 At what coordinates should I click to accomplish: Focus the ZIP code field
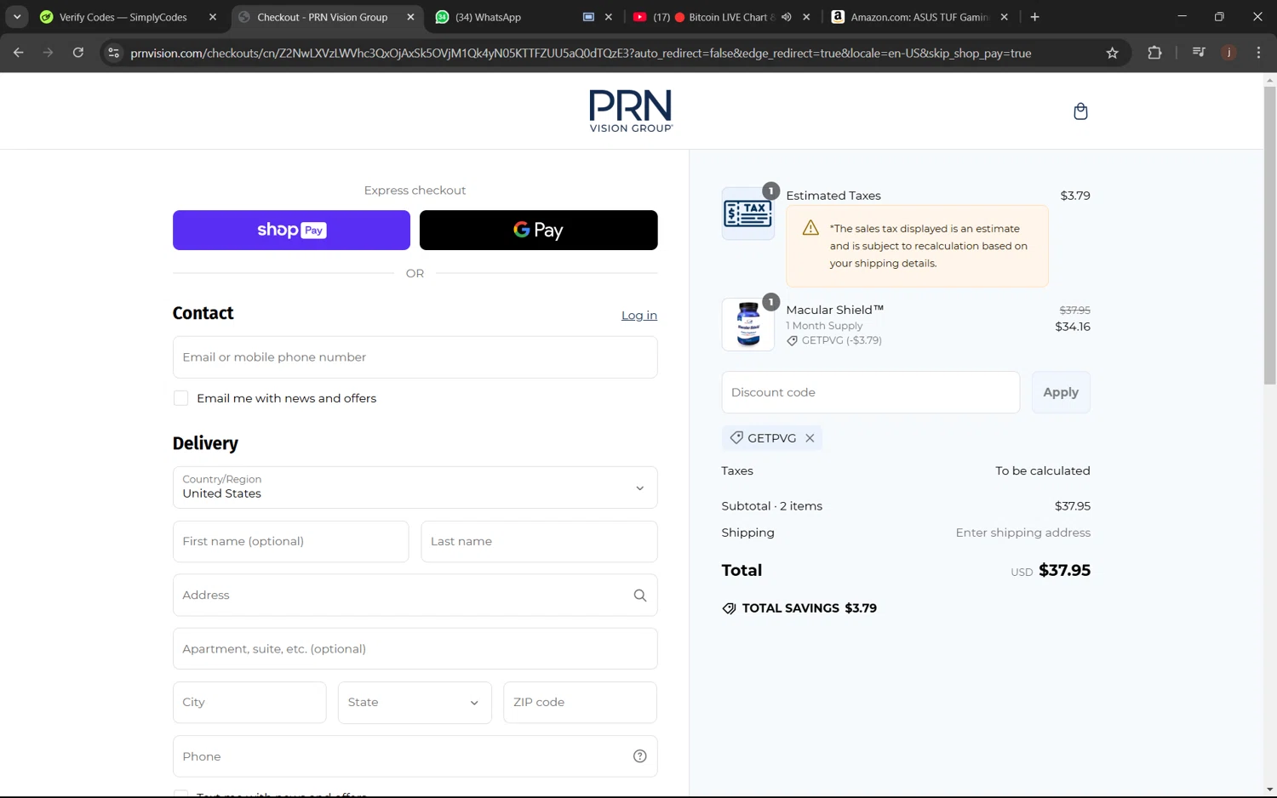coord(580,703)
